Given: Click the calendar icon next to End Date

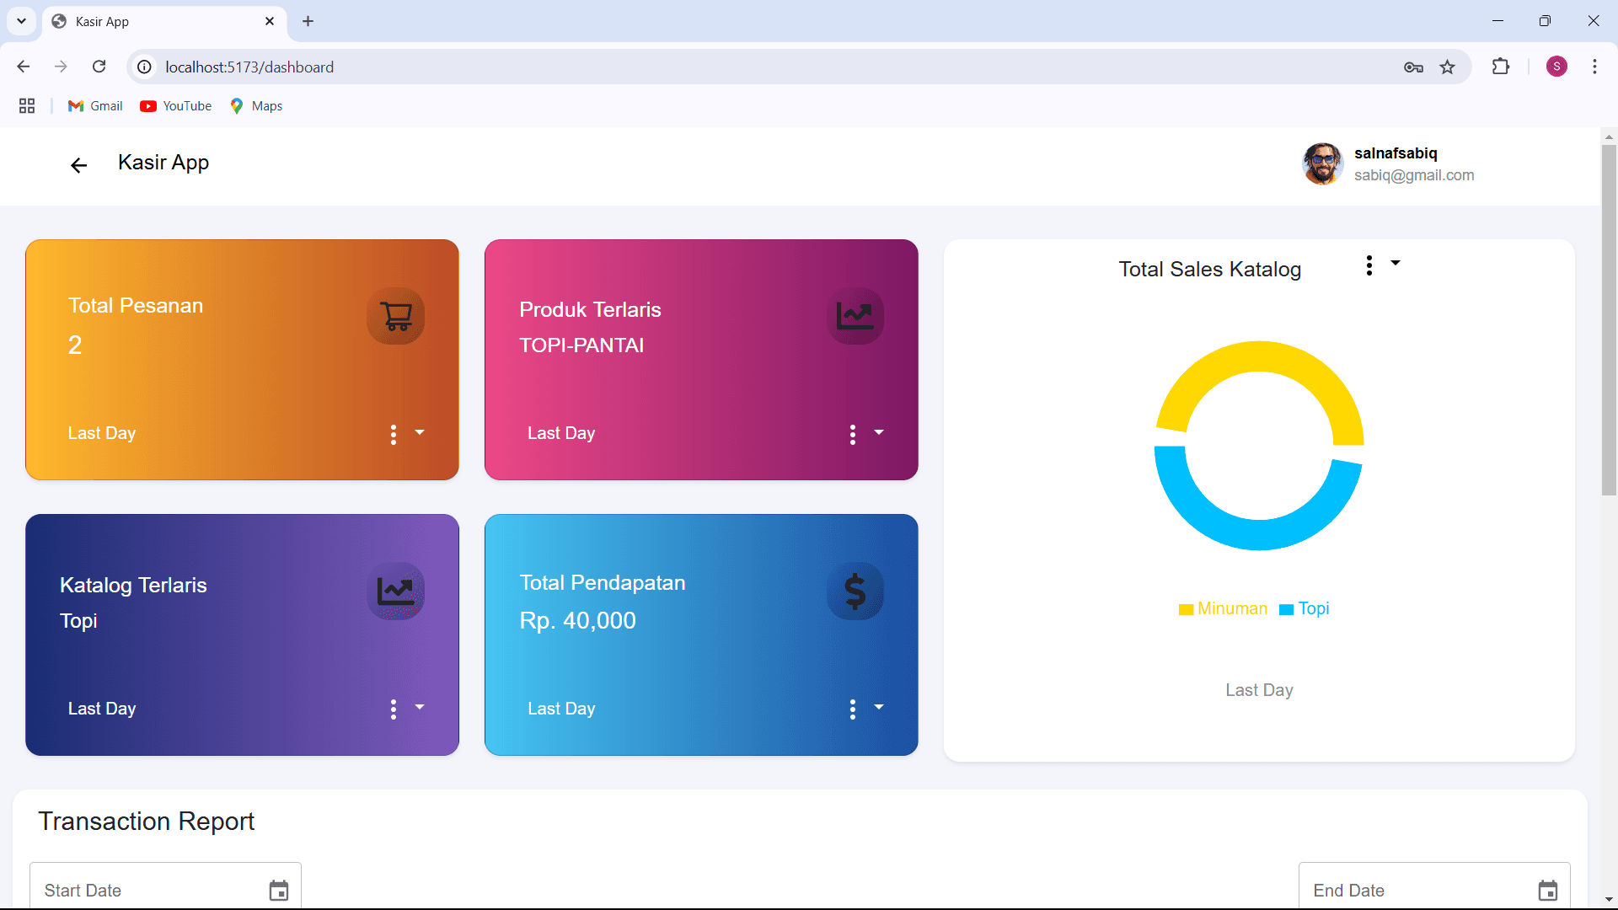Looking at the screenshot, I should (x=1547, y=891).
